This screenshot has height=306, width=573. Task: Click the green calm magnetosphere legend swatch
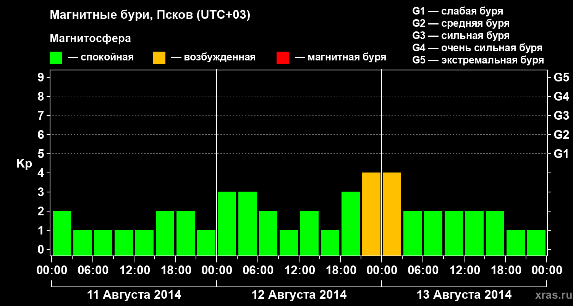[x=56, y=58]
